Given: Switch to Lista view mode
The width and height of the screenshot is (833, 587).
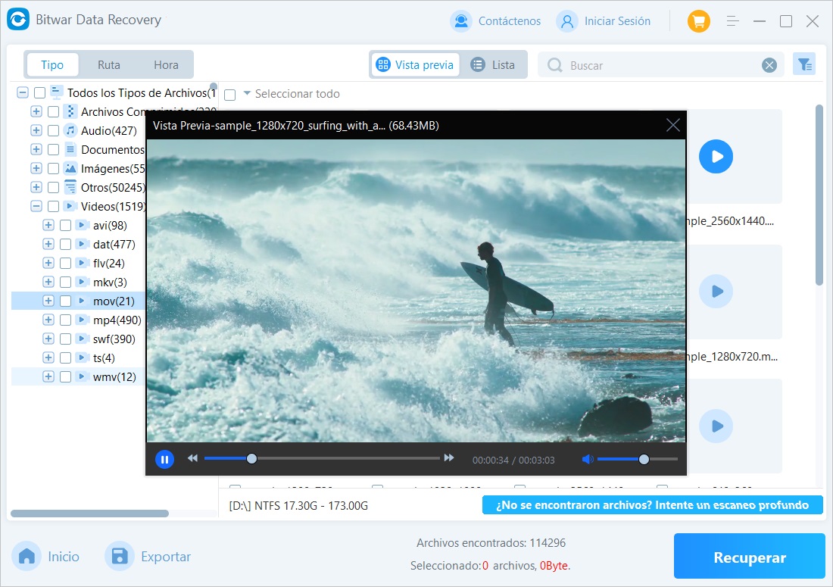Looking at the screenshot, I should pyautogui.click(x=493, y=65).
